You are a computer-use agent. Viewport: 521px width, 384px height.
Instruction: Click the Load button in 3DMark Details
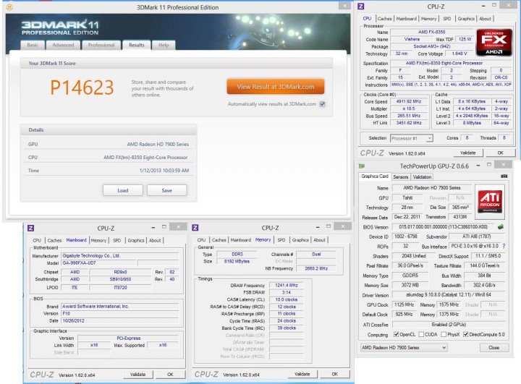tap(122, 190)
